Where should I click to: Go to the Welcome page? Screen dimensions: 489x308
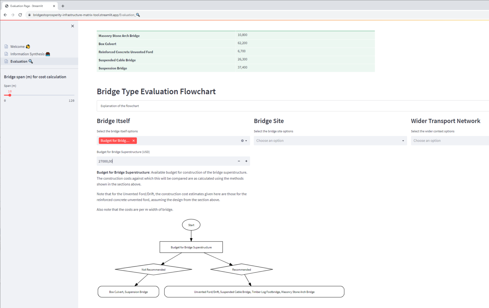pos(18,47)
